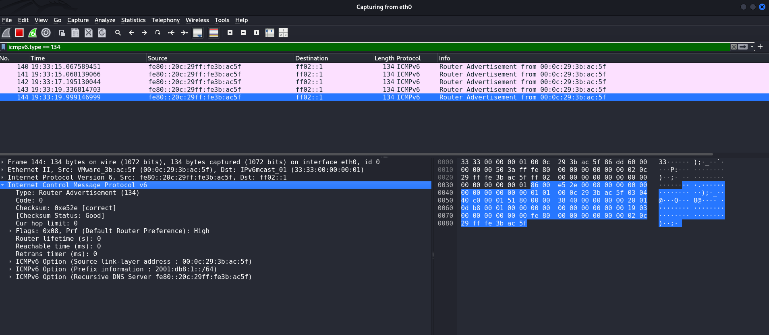Sort by the Info column header
769x335 pixels.
pyautogui.click(x=603, y=58)
